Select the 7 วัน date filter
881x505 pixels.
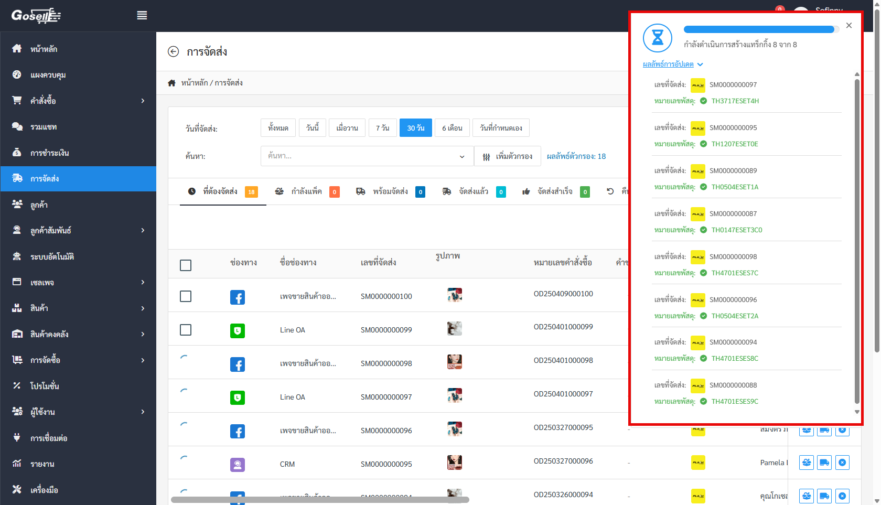(382, 128)
